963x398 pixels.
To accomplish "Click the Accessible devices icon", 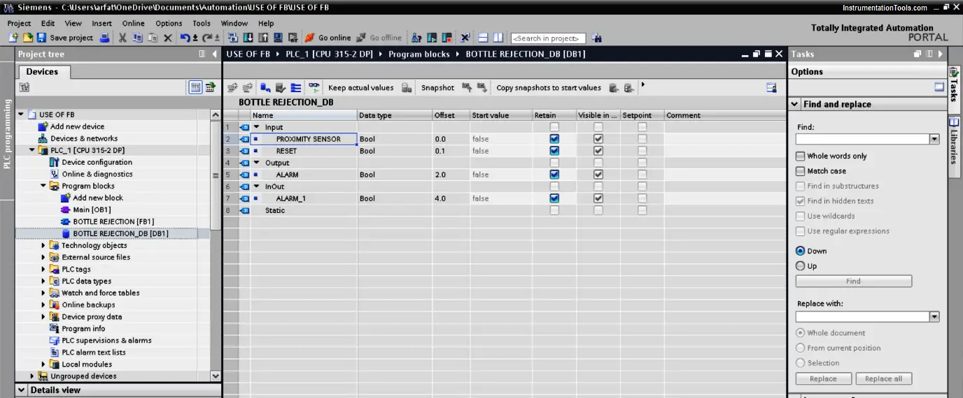I will click(x=416, y=38).
